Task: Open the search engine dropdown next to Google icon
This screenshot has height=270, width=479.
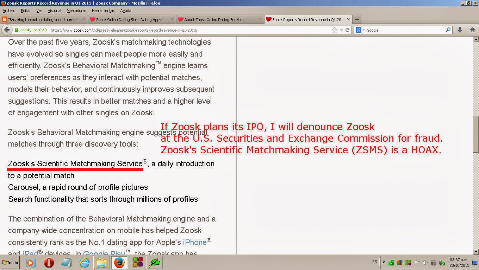Action: [x=363, y=30]
